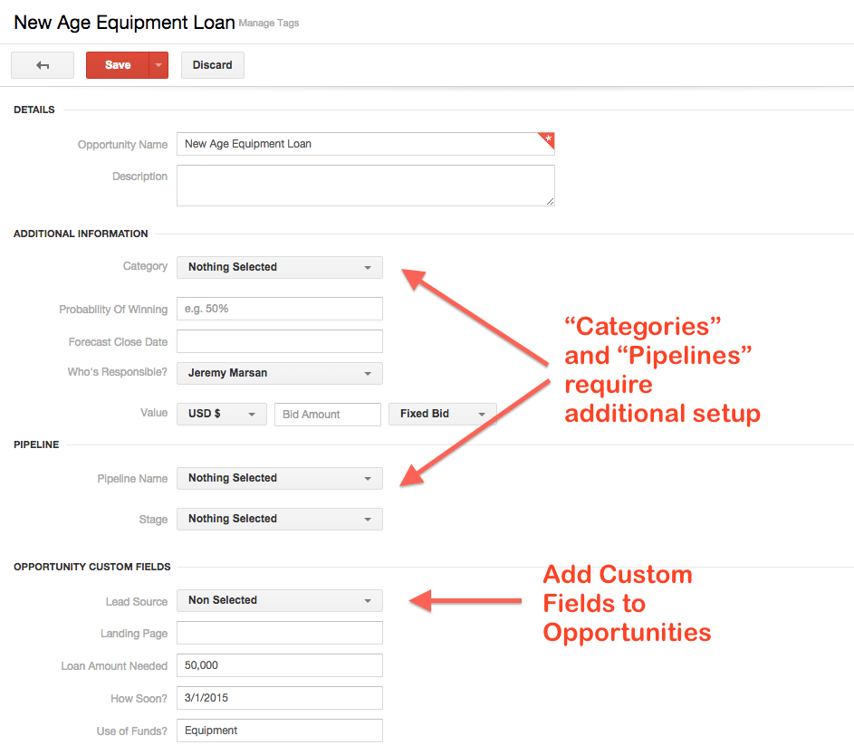
Task: Open the USD $ currency dropdown
Action: 222,414
